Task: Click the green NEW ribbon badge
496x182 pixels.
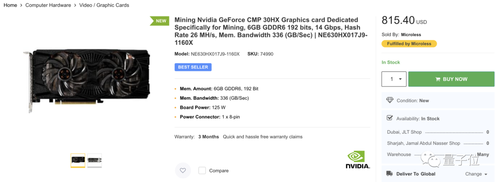Action: point(159,21)
